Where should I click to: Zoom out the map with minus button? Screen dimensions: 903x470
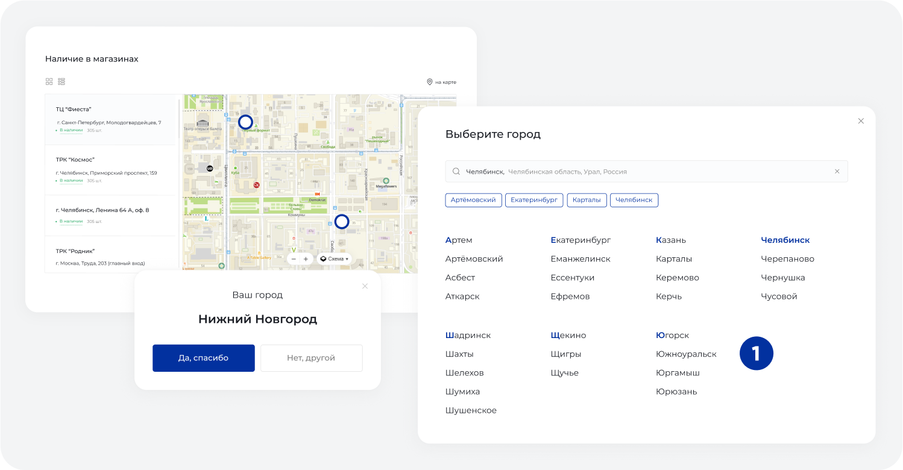(294, 258)
